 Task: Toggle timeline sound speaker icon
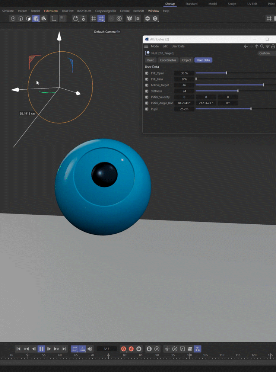coord(90,349)
